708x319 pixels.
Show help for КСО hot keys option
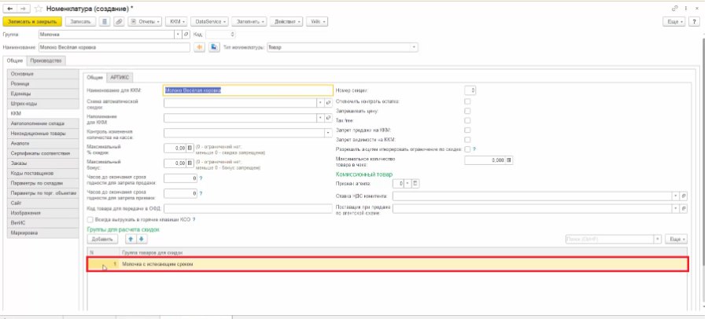(194, 220)
